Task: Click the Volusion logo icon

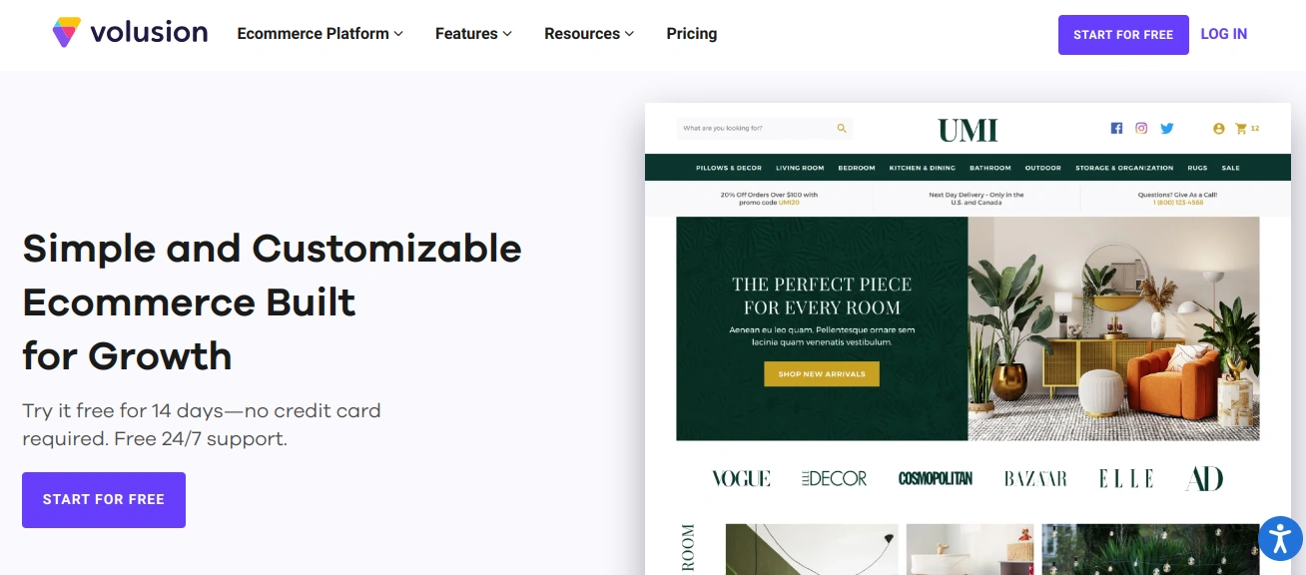Action: (67, 32)
